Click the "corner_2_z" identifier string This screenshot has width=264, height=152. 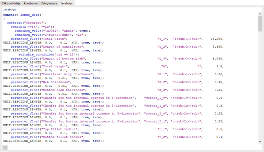(x=155, y=121)
